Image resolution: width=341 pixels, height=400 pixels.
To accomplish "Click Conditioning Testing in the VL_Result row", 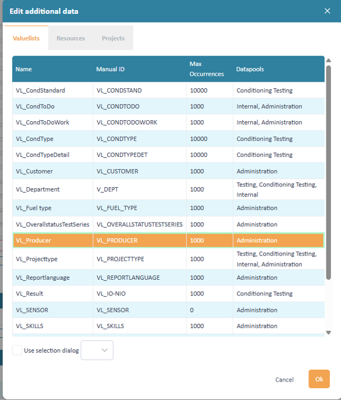I will (264, 294).
